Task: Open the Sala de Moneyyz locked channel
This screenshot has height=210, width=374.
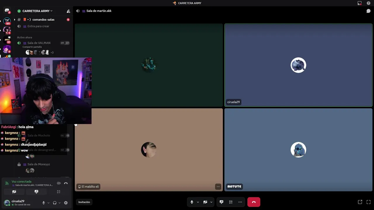Action: pos(39,164)
